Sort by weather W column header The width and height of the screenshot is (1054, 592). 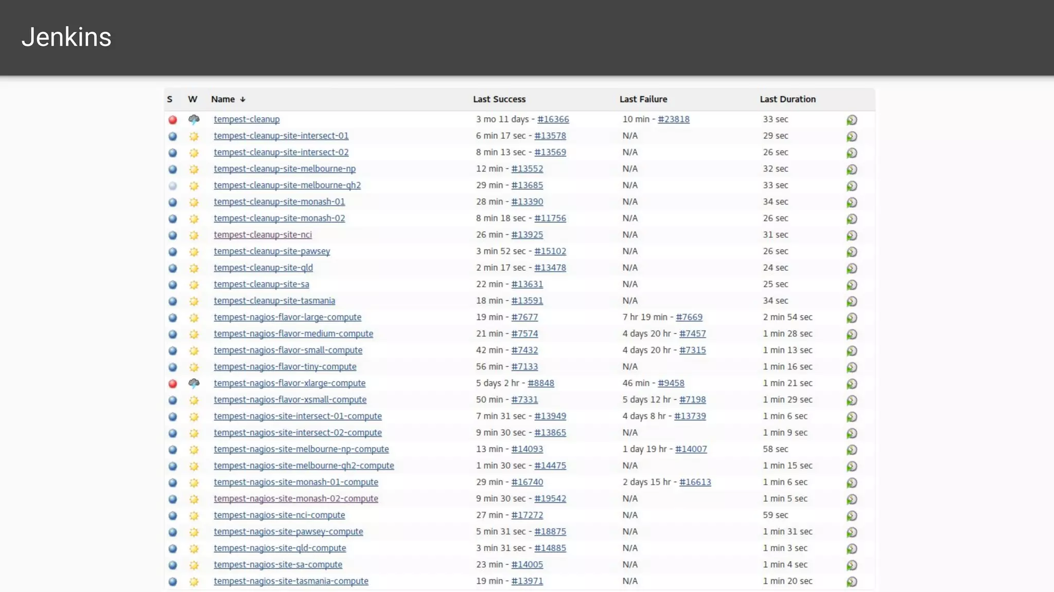[x=192, y=99]
